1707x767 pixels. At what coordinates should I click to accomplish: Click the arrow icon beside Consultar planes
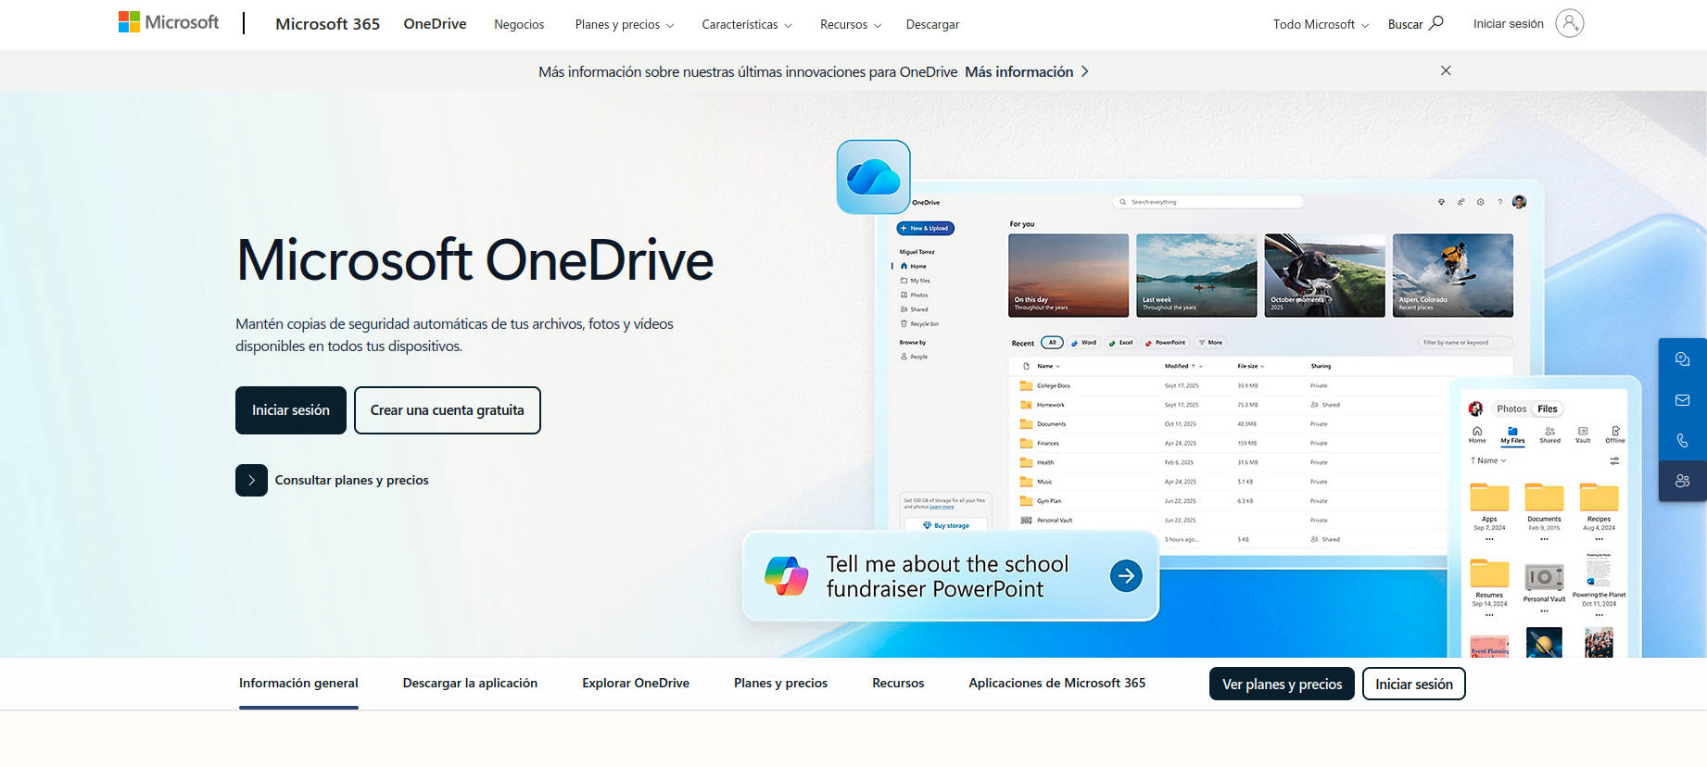click(x=251, y=480)
